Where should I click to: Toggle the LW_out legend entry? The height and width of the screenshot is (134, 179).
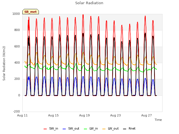pos(110,129)
